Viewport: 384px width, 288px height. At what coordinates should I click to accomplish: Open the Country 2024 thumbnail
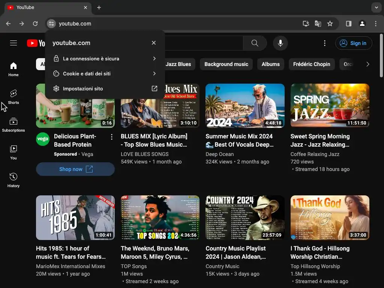click(245, 218)
